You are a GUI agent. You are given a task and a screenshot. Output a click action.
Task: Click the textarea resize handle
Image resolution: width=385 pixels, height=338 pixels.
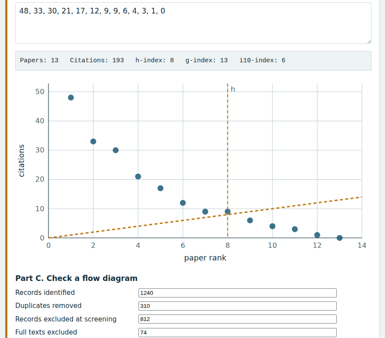[369, 41]
